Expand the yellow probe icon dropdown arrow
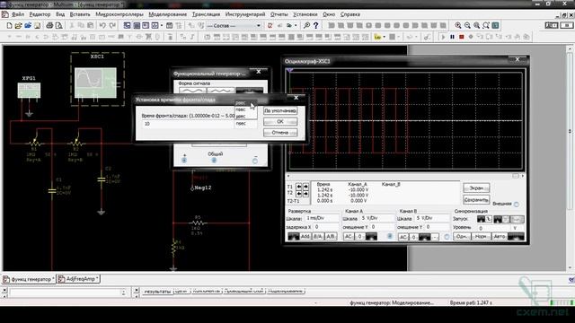Screen dimensions: 575x323 point(384,37)
